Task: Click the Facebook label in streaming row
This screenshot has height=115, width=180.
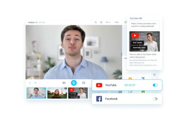Action: 111,99
